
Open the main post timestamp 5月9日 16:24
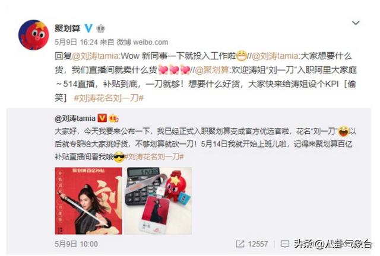[76, 42]
